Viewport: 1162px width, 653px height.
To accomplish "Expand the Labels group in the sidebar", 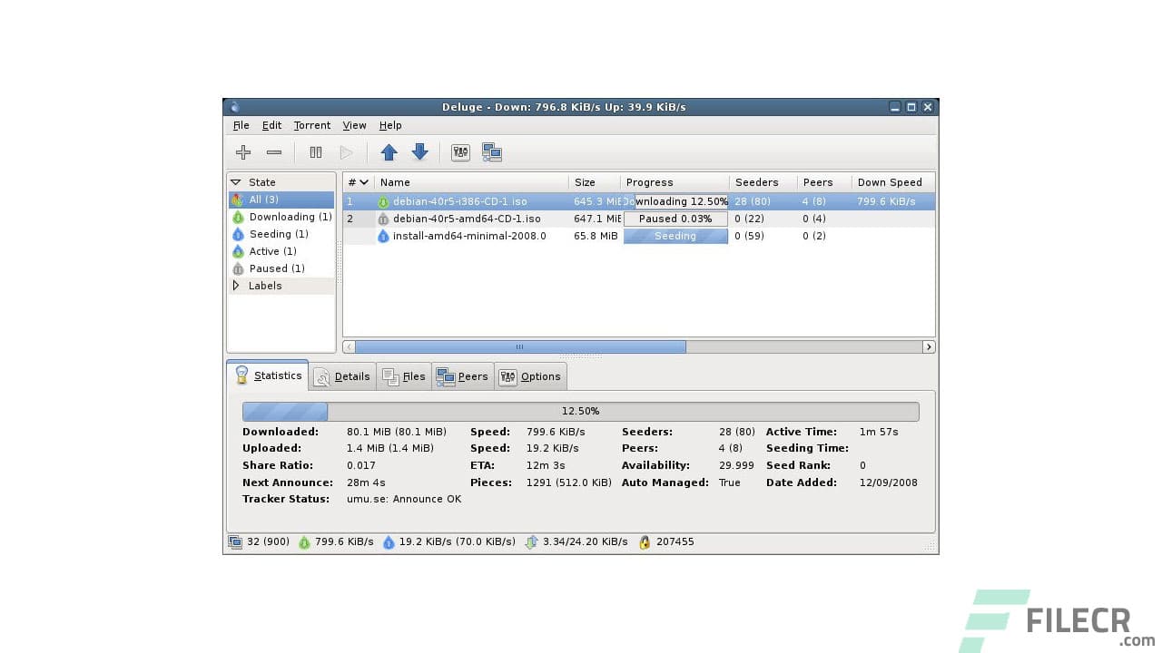I will point(236,285).
